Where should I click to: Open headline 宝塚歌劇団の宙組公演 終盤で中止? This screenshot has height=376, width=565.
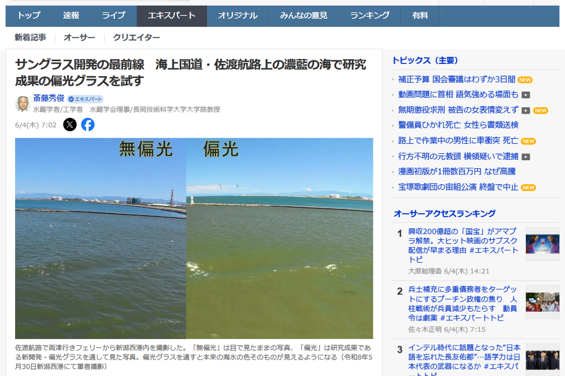[x=458, y=187]
